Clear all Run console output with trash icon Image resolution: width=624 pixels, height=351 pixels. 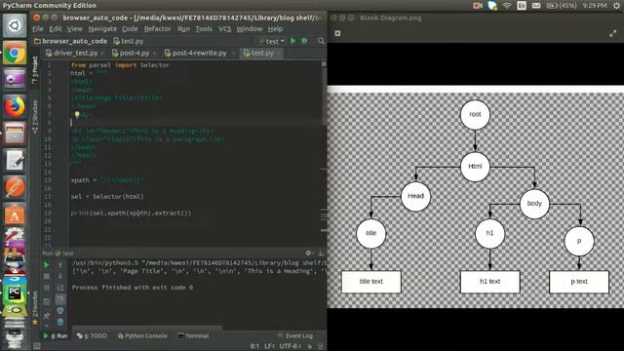(x=60, y=322)
